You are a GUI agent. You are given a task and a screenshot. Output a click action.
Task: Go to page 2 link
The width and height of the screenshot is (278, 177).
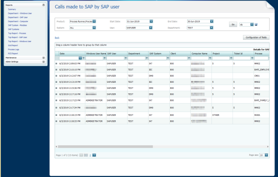[90, 155]
